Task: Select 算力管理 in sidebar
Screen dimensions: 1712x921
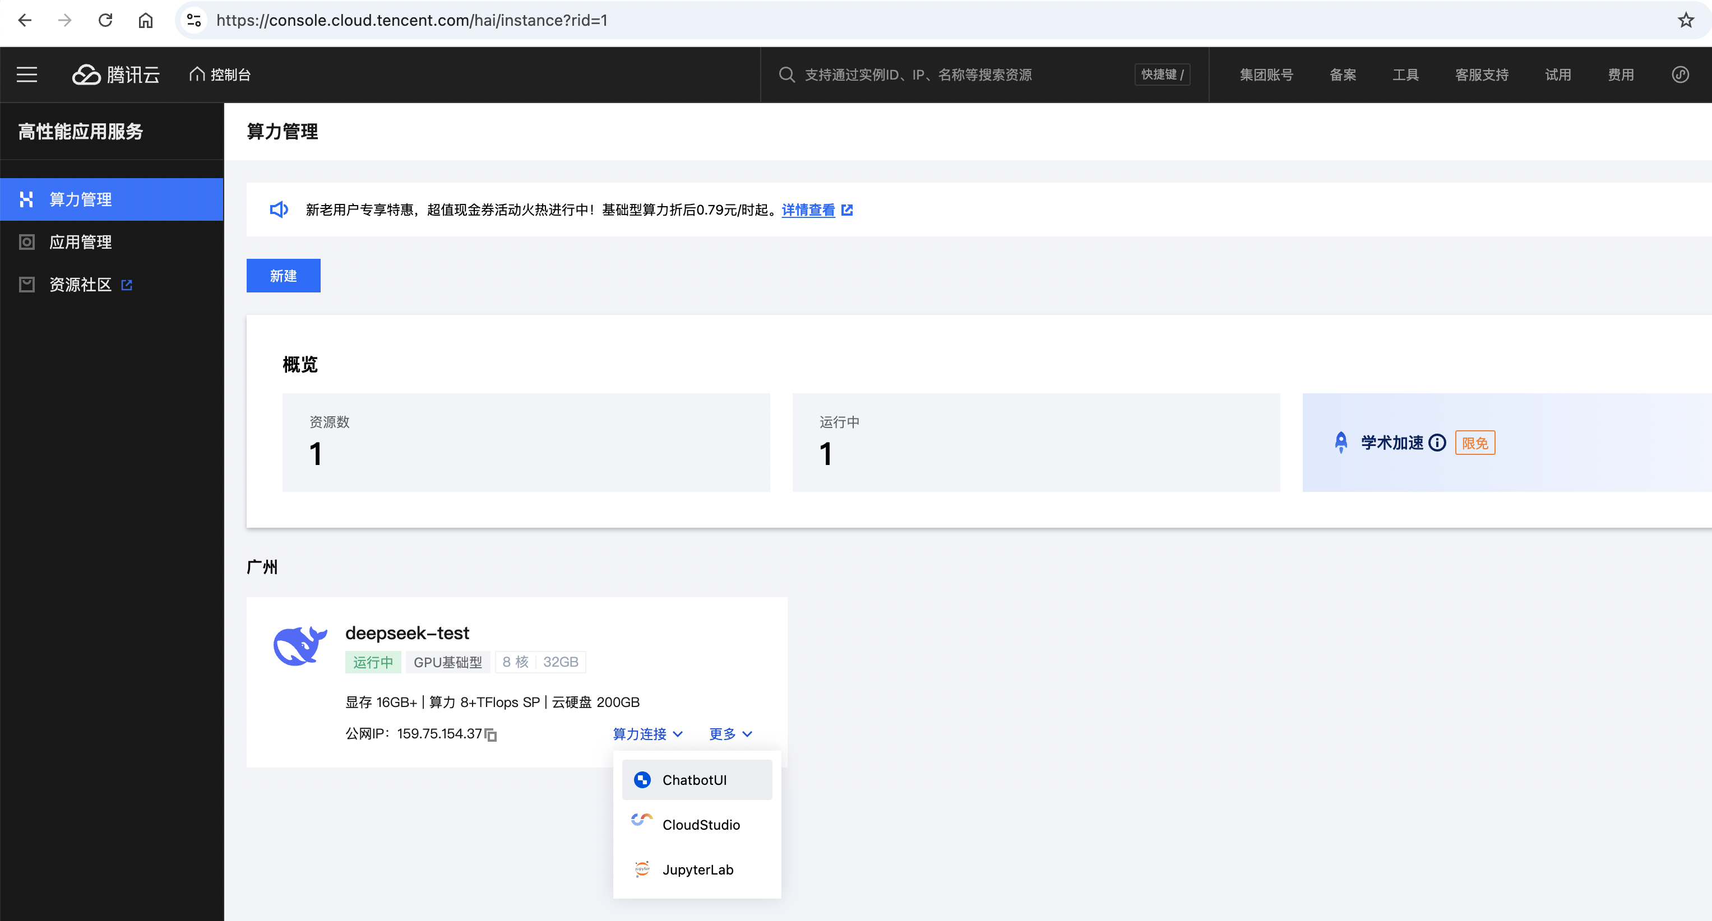Action: (112, 199)
